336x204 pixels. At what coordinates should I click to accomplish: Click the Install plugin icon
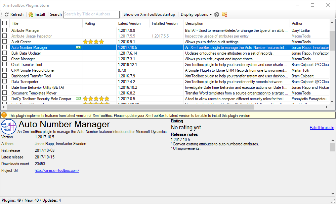click(x=31, y=14)
